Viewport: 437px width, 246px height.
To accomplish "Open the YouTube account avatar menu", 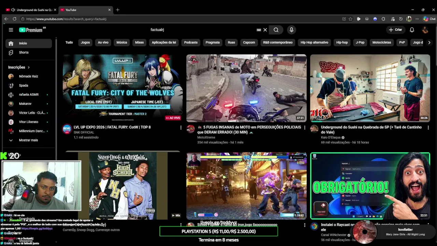I will [x=425, y=30].
